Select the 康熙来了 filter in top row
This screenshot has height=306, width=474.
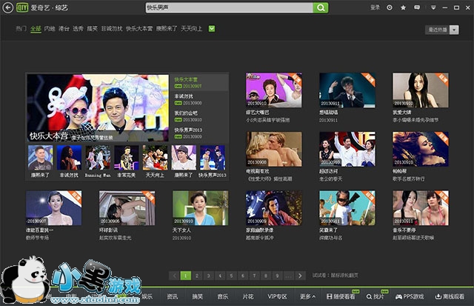tap(167, 29)
